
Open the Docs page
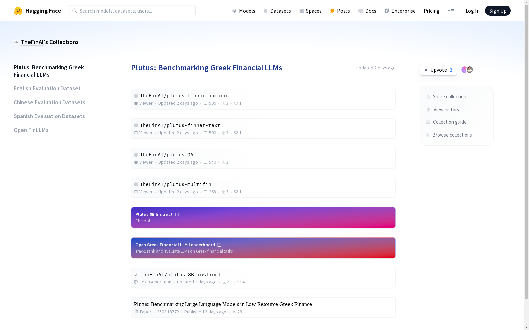(x=367, y=11)
